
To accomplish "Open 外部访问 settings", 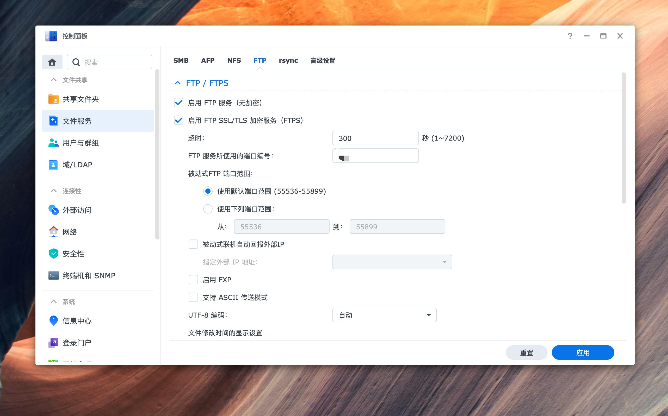I will point(77,210).
